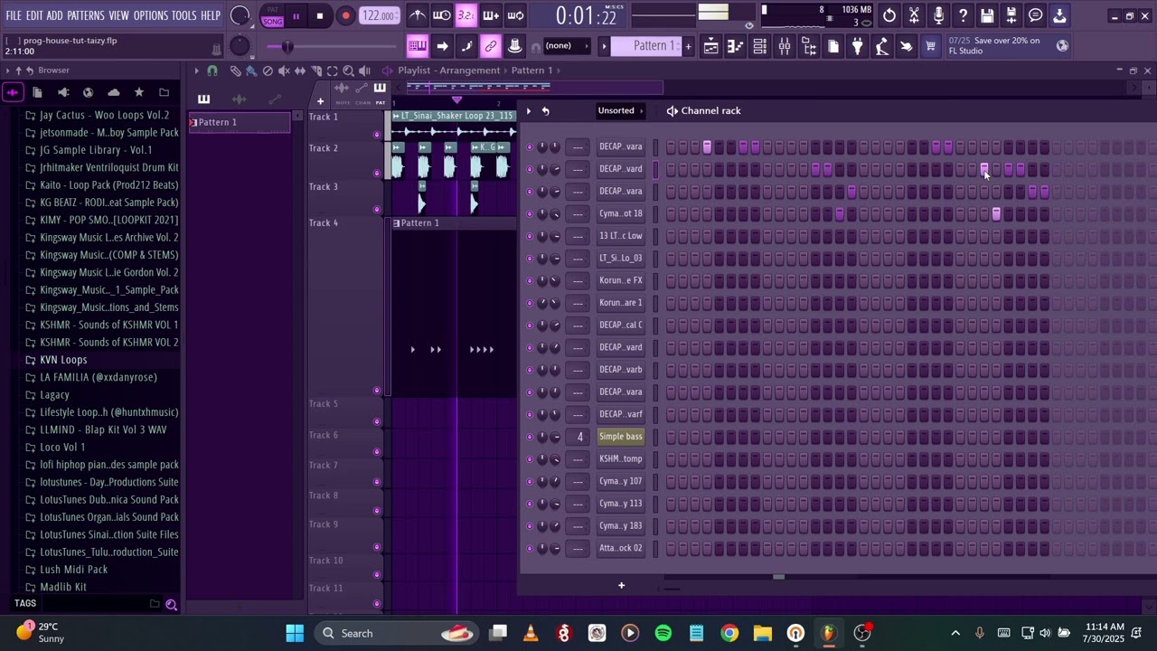Open Browser panel options arrow

[7, 71]
